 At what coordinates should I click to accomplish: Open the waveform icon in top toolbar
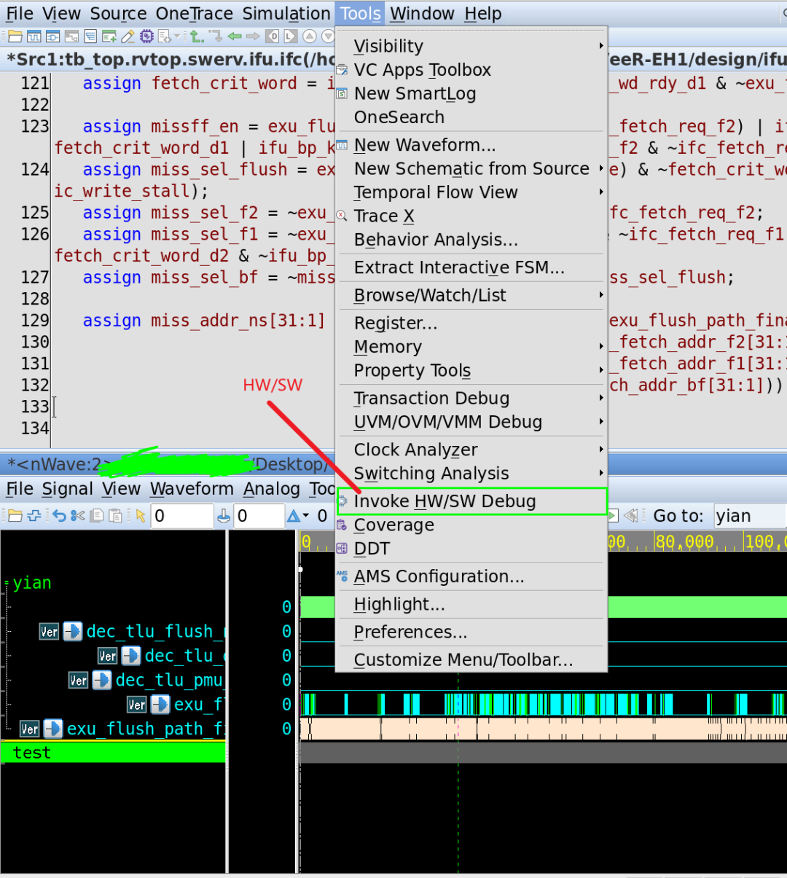click(x=34, y=36)
